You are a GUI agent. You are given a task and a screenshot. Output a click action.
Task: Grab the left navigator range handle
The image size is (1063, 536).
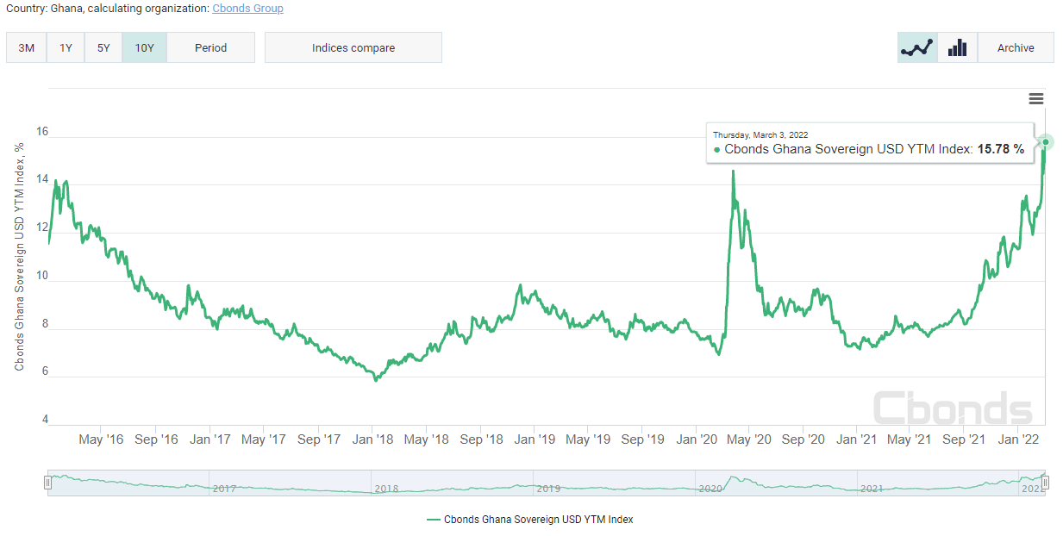tap(48, 483)
